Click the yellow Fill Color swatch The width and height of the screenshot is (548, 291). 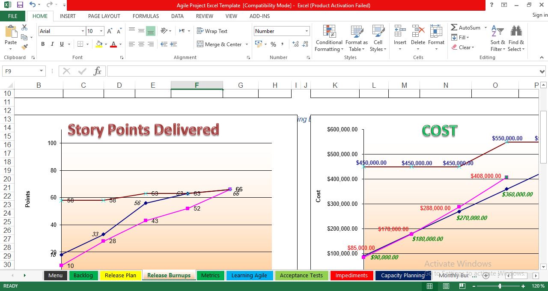coord(99,44)
